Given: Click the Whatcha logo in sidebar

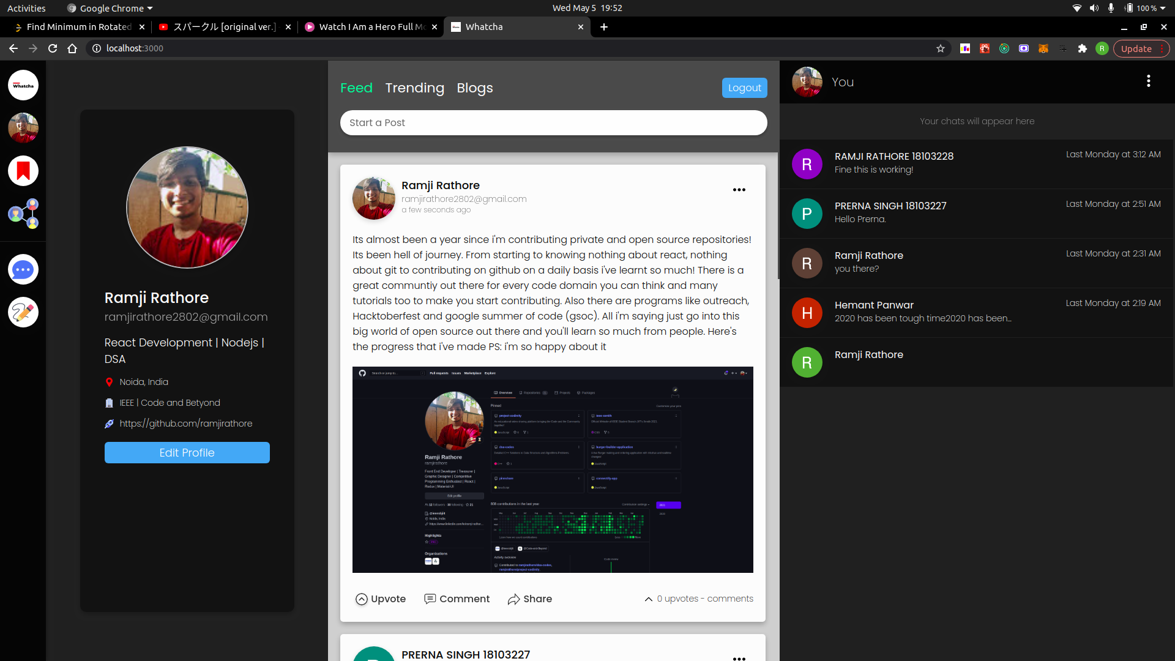Looking at the screenshot, I should [23, 85].
